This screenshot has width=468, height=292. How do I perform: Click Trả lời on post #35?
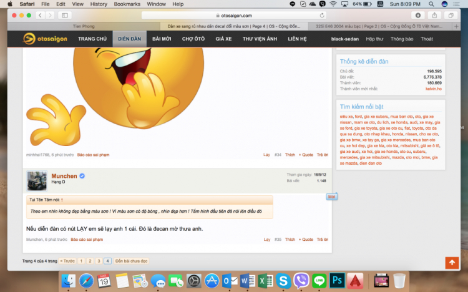pos(323,240)
